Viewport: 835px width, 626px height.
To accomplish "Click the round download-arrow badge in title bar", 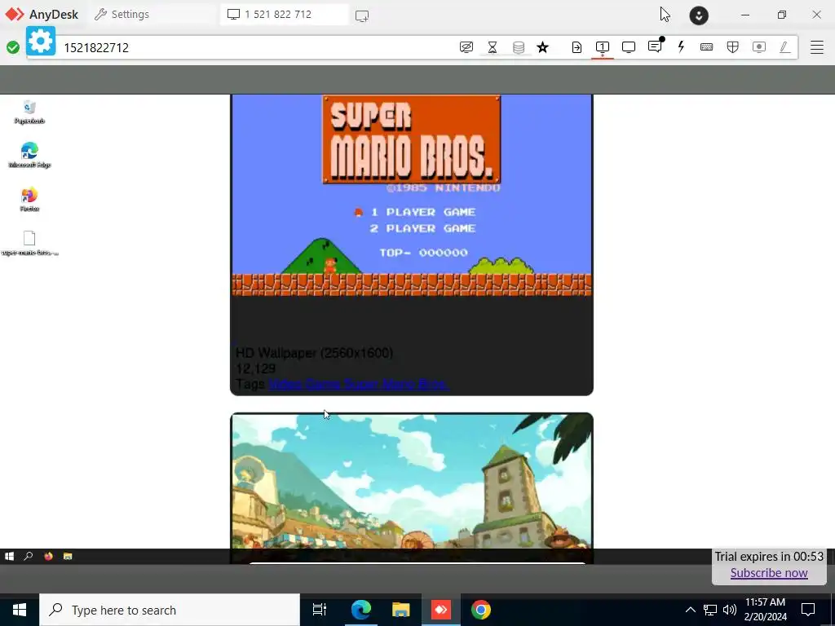I will (x=699, y=15).
